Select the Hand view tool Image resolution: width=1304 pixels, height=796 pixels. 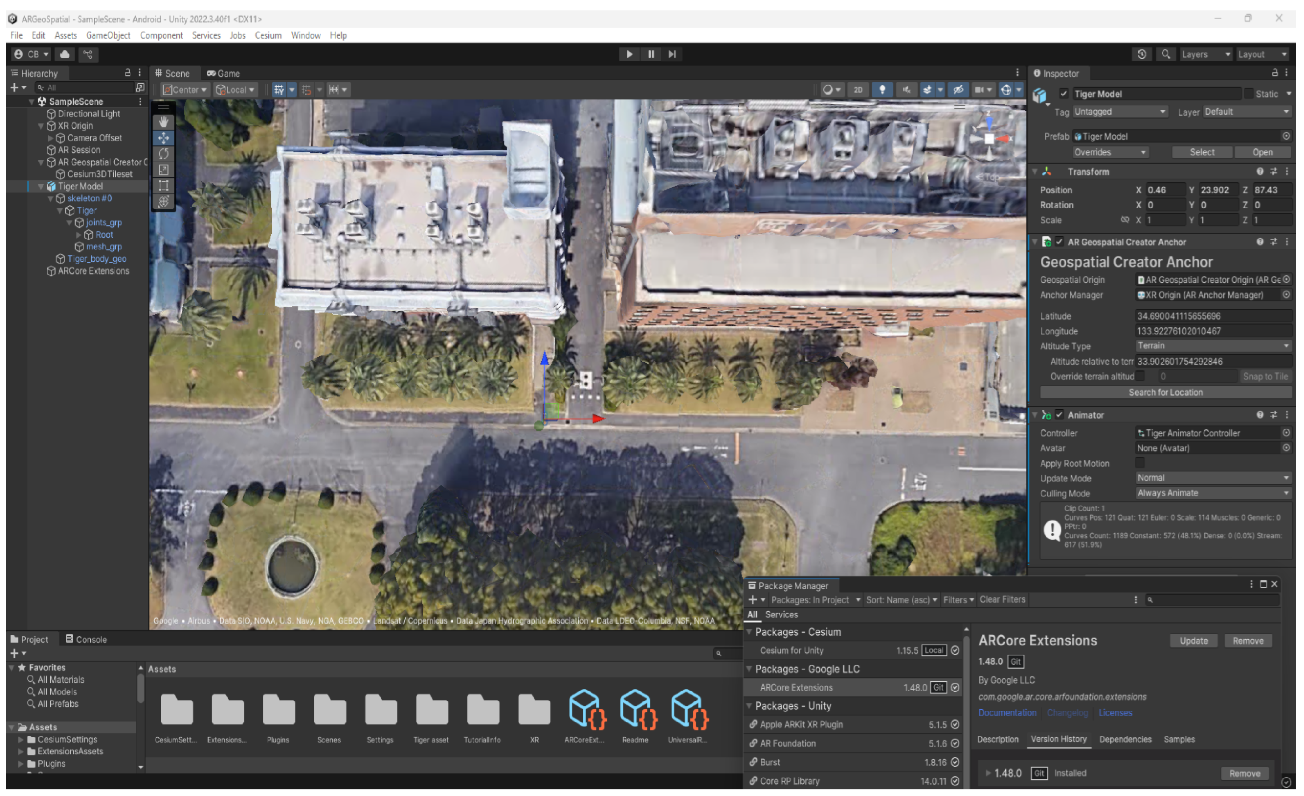(164, 122)
